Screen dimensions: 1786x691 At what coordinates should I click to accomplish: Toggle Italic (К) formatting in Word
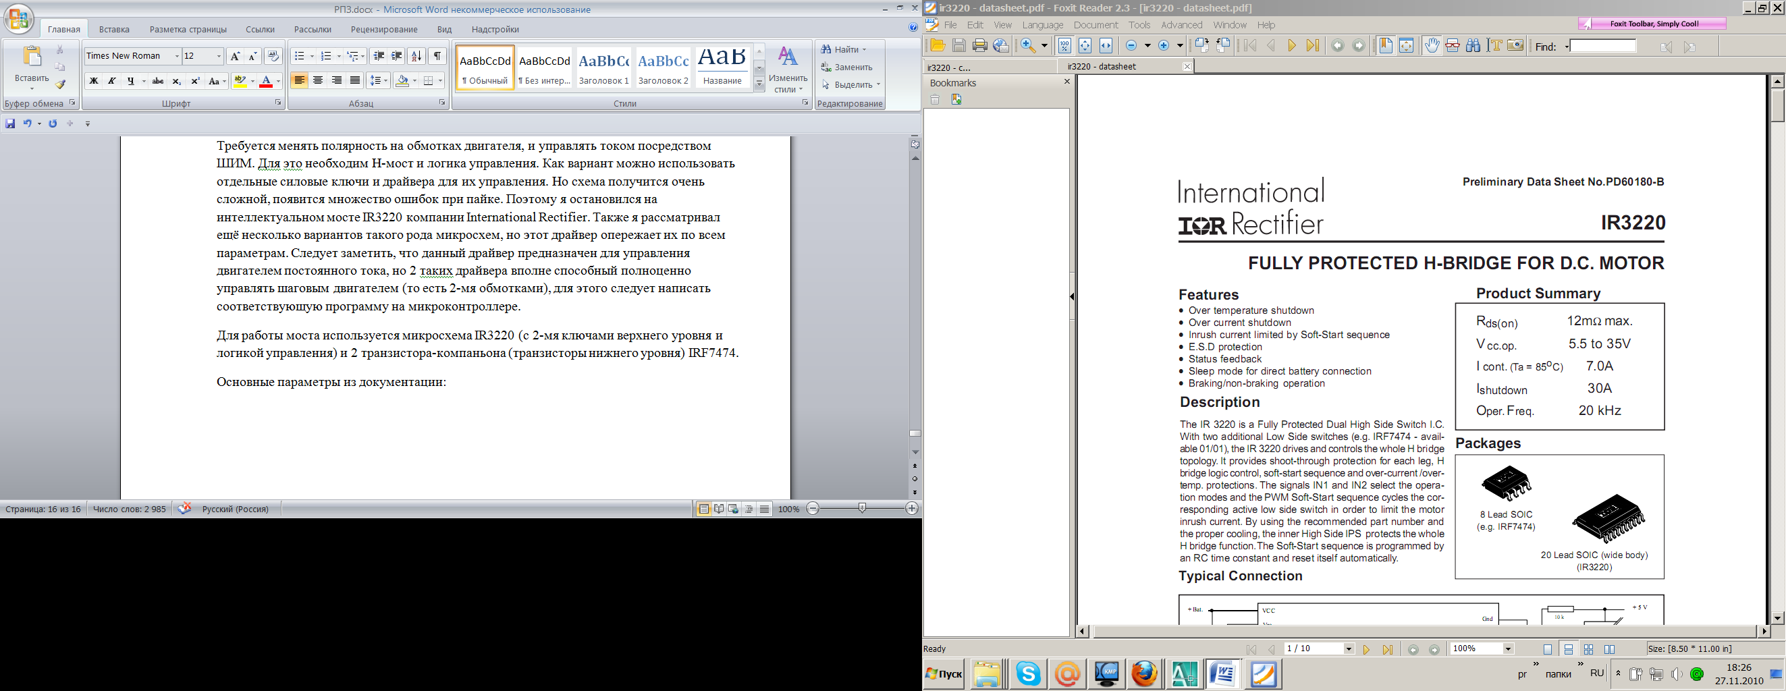(111, 81)
